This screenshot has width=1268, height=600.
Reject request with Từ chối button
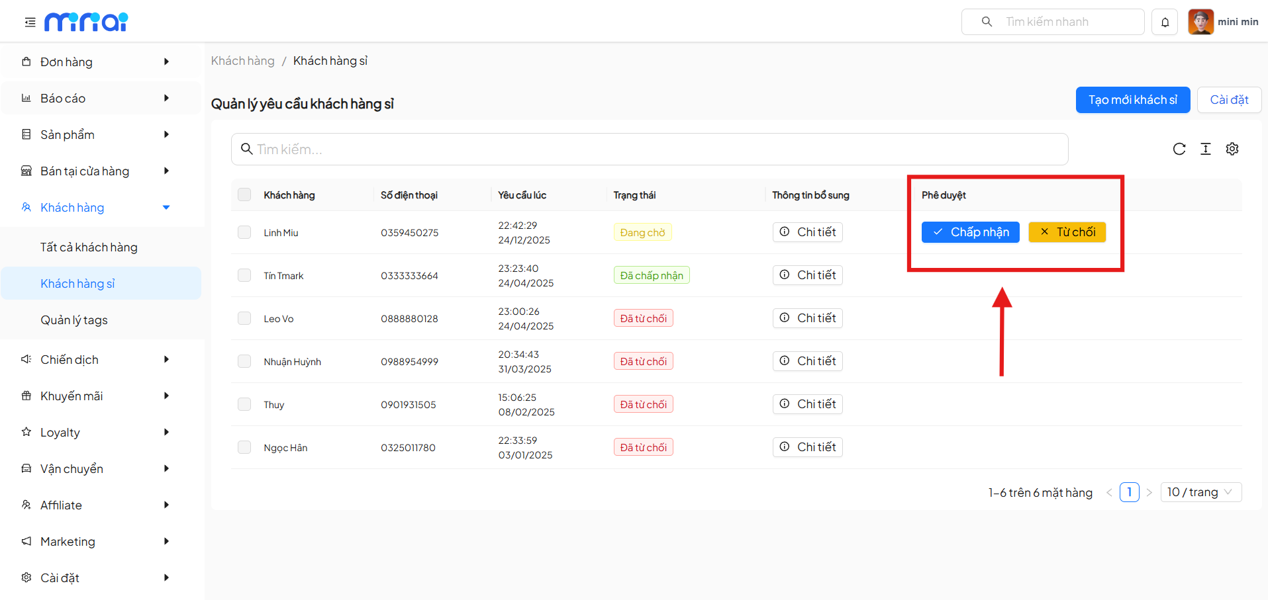(1067, 232)
